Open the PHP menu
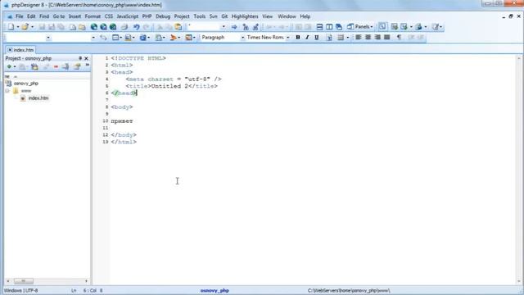 tap(147, 16)
